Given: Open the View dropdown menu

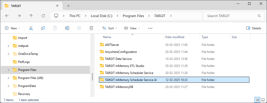Looking at the screenshot, I should pyautogui.click(x=132, y=28).
